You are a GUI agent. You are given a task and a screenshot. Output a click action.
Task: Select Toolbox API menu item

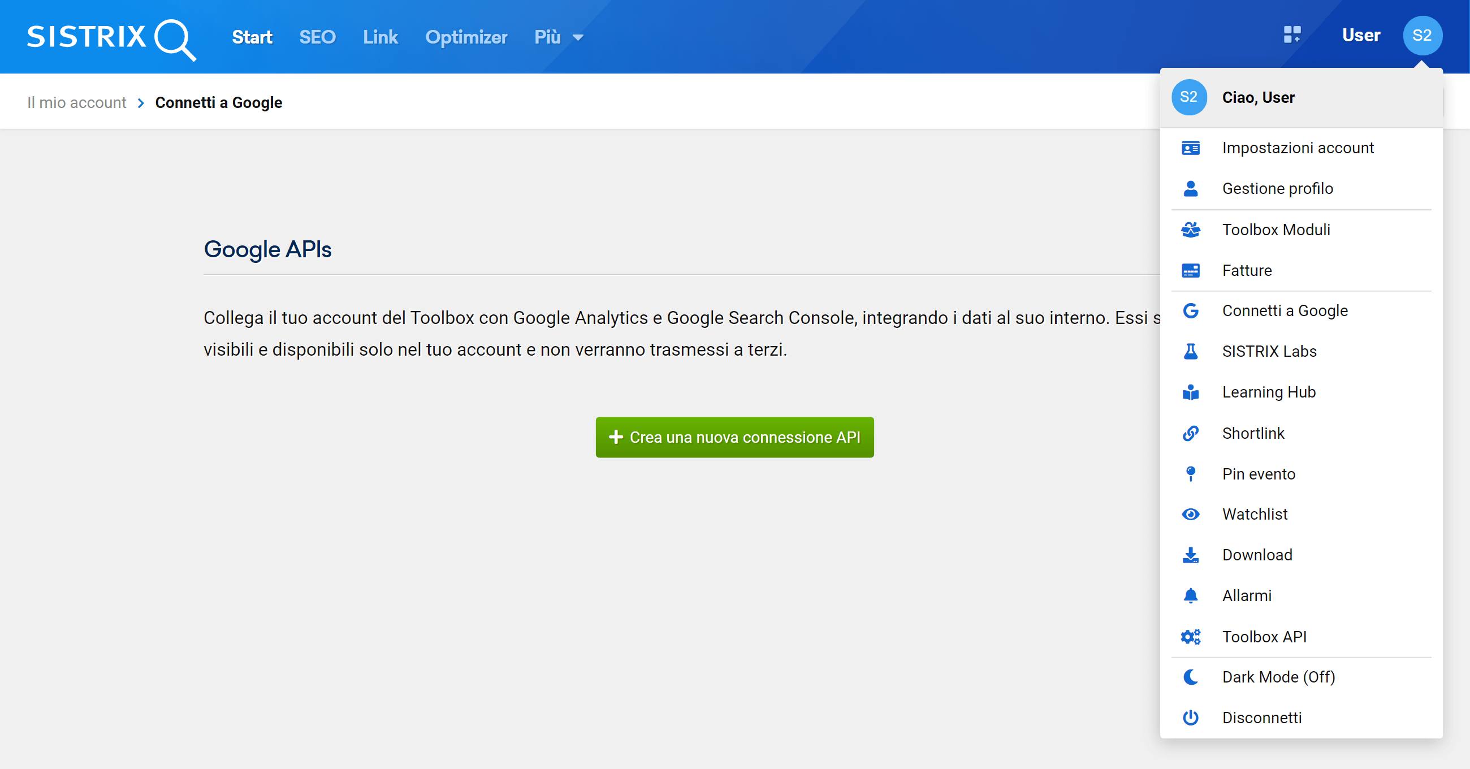1301,637
